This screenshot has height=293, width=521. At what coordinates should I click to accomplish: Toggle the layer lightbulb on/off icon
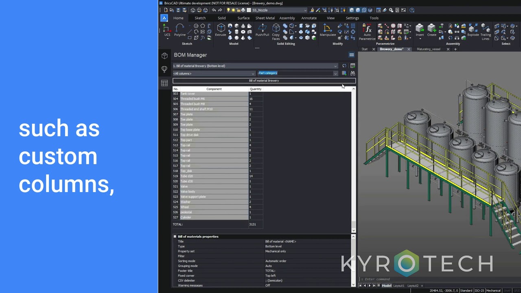[228, 10]
